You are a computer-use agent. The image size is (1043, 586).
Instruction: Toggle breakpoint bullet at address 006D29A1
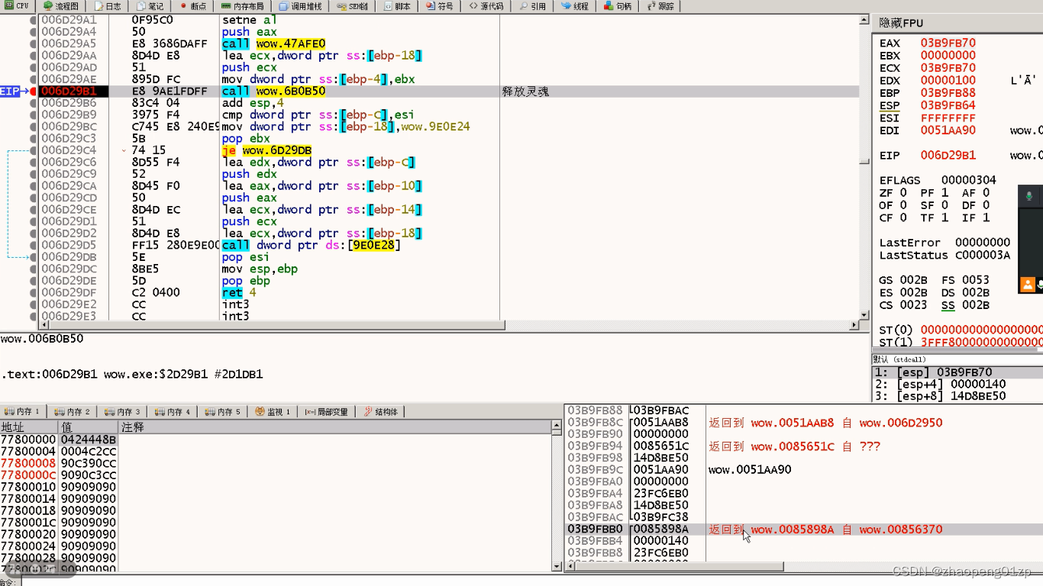(33, 20)
